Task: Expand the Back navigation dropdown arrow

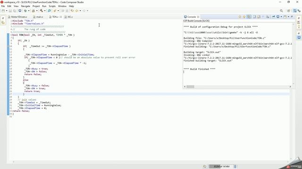Action: click(x=80, y=11)
